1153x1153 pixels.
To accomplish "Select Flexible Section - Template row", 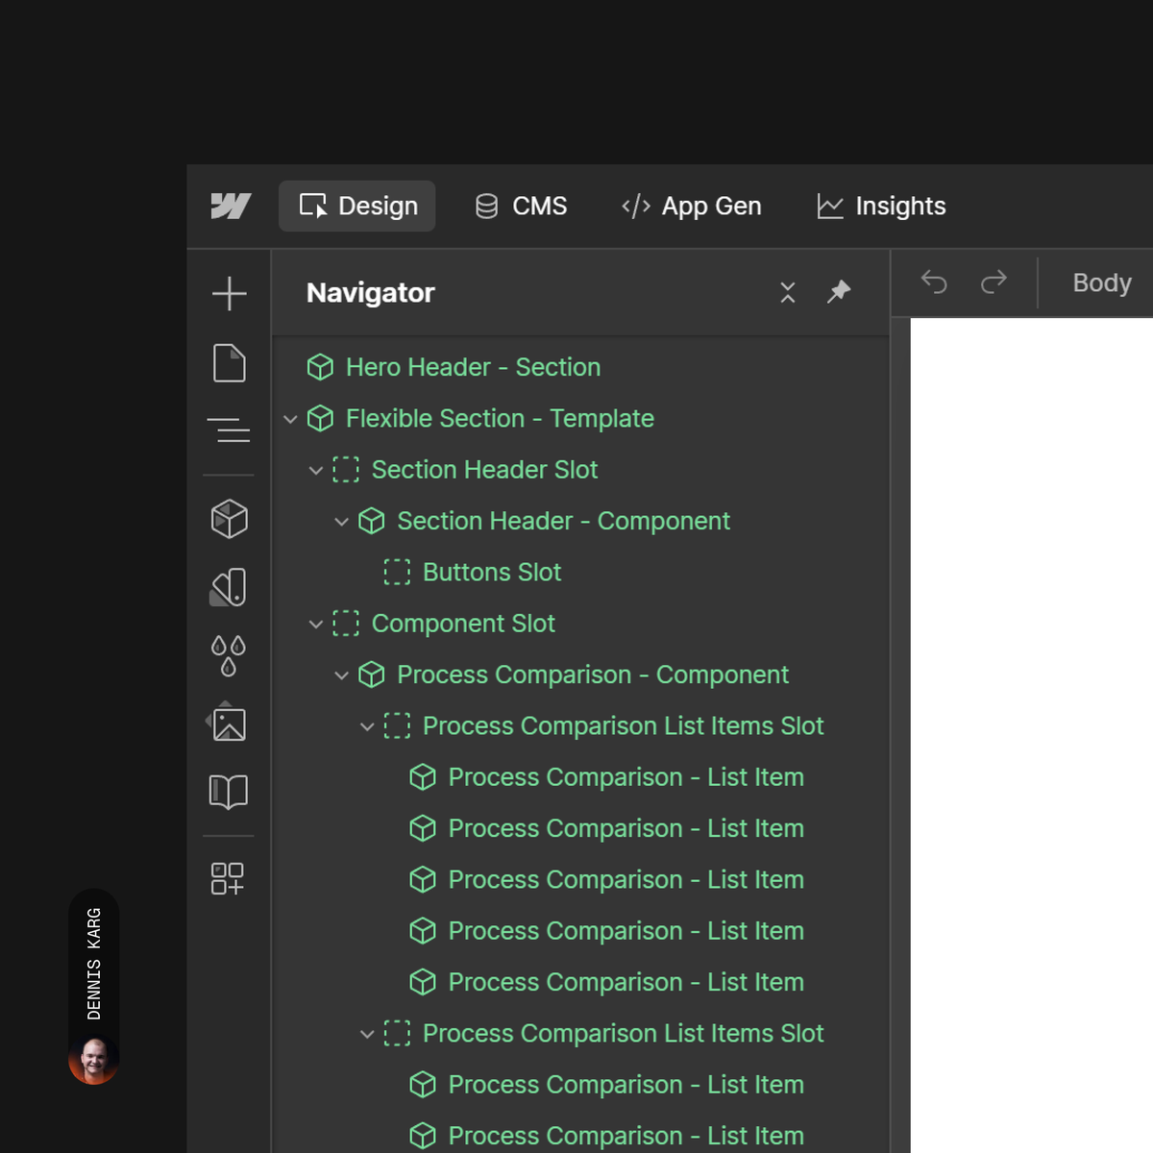I will (580, 418).
